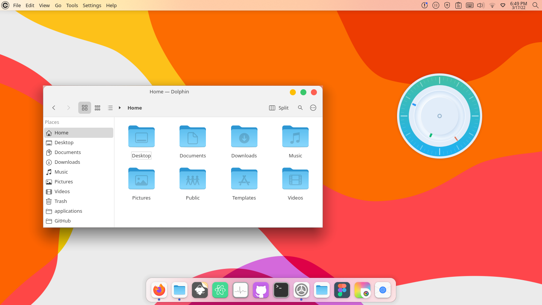
Task: Open Downloads from the Places sidebar
Action: pos(79,162)
